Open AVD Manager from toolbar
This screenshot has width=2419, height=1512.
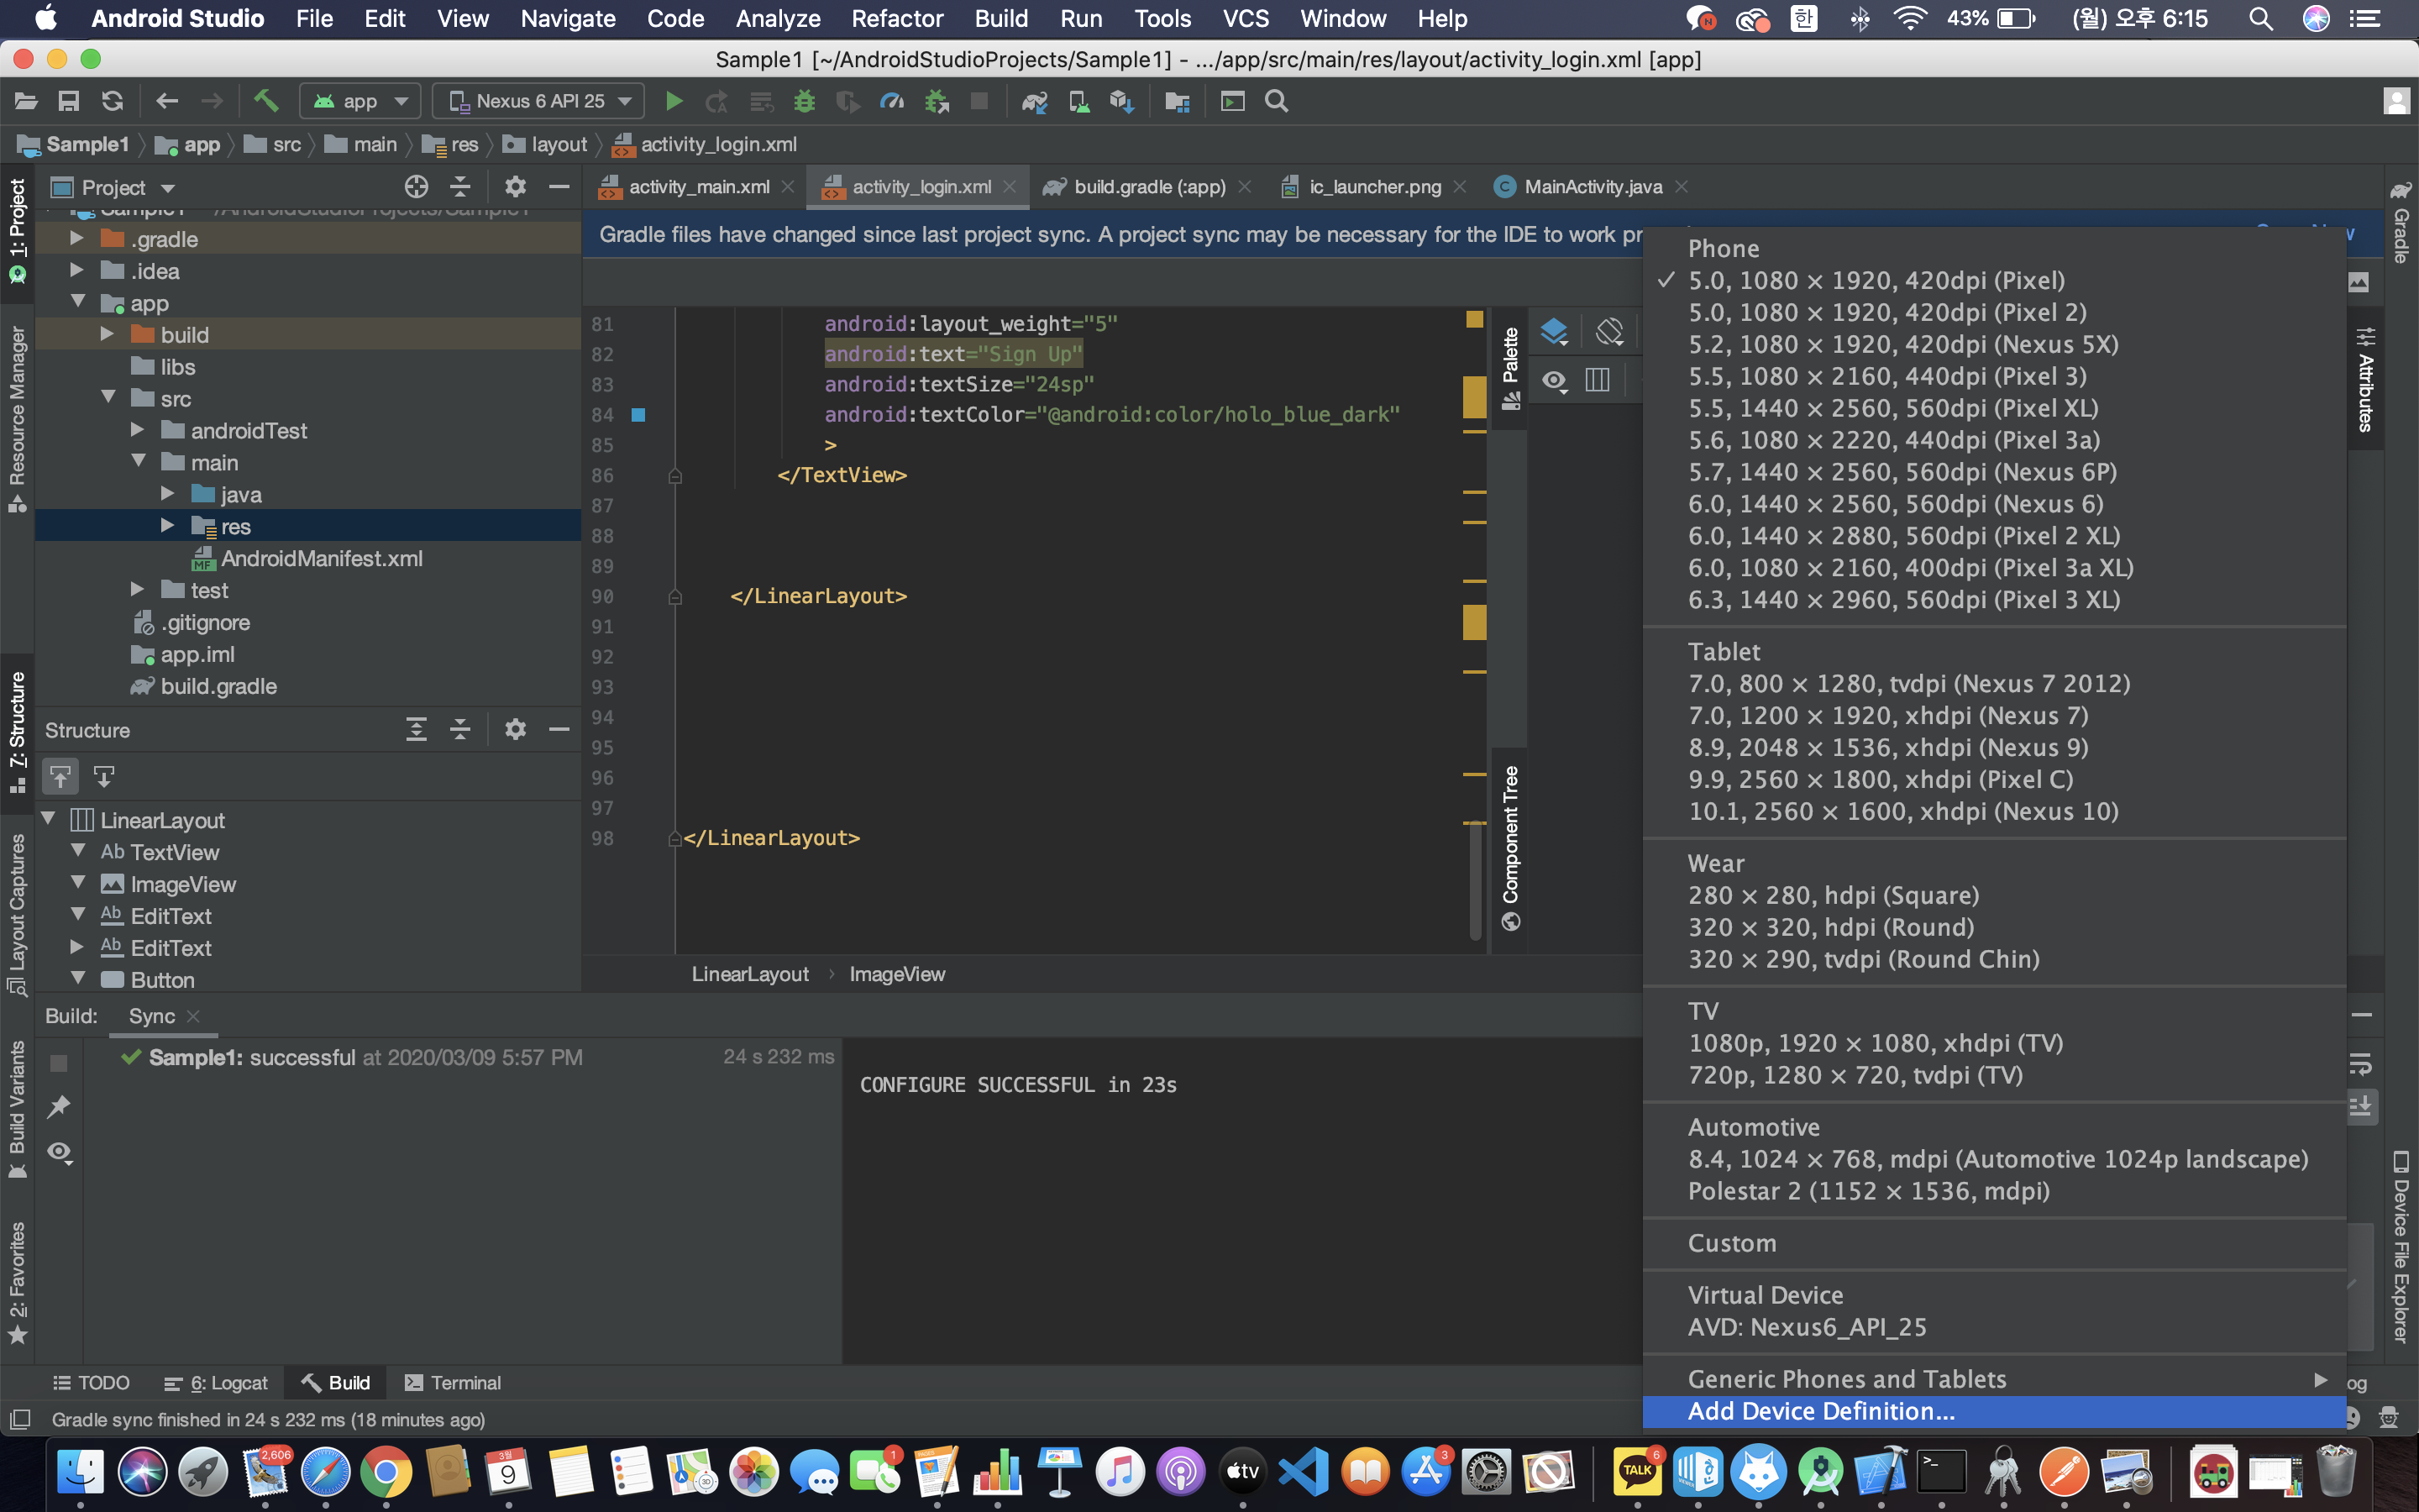[x=1078, y=101]
